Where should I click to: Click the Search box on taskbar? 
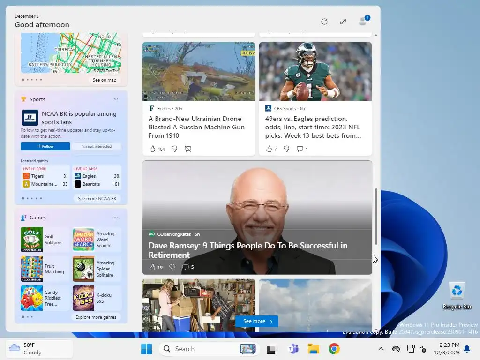point(210,349)
